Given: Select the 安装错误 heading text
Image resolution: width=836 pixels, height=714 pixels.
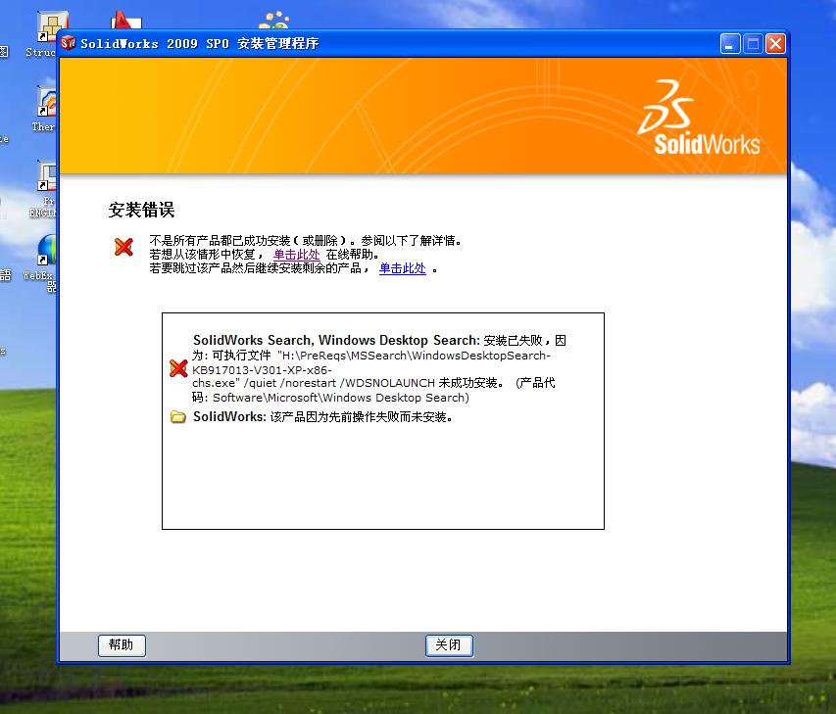Looking at the screenshot, I should click(142, 210).
